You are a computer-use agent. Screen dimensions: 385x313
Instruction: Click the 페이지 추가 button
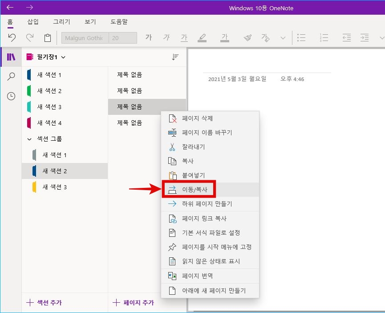pos(134,302)
